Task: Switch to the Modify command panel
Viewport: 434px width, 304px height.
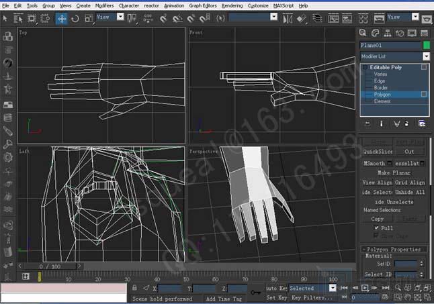Action: [x=375, y=33]
